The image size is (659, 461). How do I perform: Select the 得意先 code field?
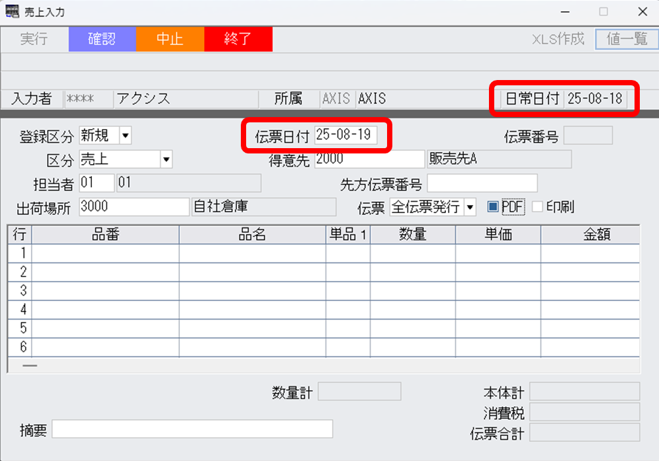[x=369, y=159]
